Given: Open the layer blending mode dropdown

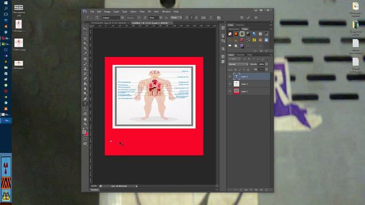Looking at the screenshot, I should (x=238, y=64).
